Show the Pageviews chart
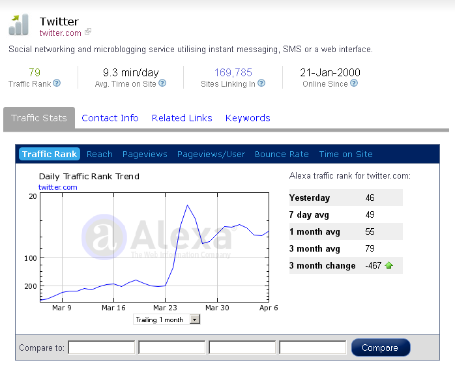Screen dimensions: 455x369 145,155
